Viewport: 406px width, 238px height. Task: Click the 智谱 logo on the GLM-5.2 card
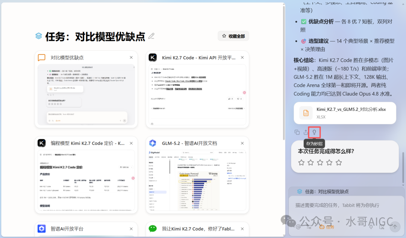[153, 143]
